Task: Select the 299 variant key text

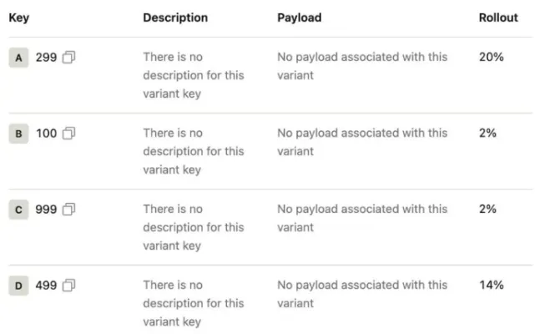Action: pos(46,57)
